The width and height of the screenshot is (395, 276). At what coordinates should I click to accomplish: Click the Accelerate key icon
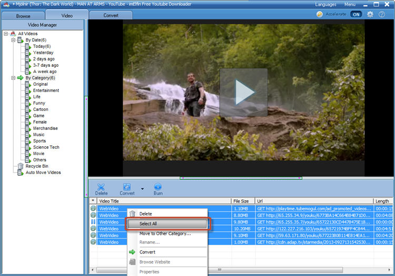320,14
